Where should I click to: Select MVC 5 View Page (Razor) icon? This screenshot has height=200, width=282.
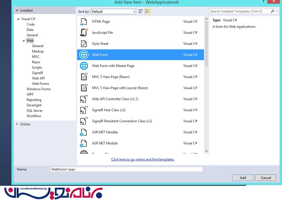[x=84, y=77]
